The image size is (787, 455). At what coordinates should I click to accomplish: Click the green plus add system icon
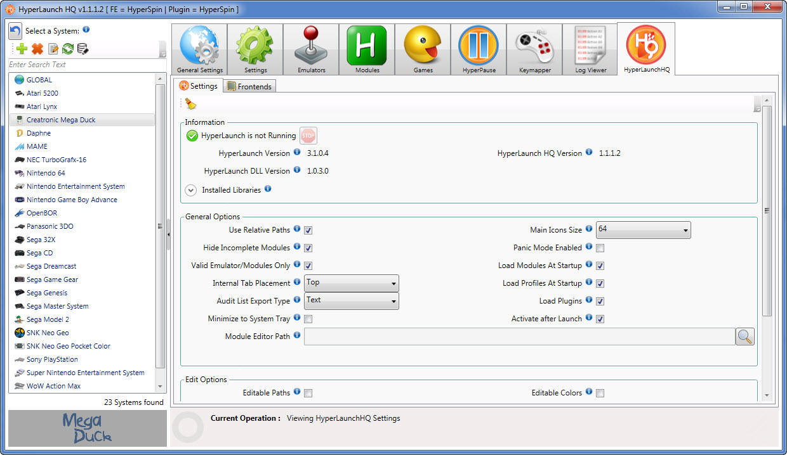point(22,49)
